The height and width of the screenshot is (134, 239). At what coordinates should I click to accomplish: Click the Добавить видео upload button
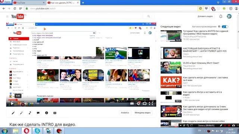205,16
